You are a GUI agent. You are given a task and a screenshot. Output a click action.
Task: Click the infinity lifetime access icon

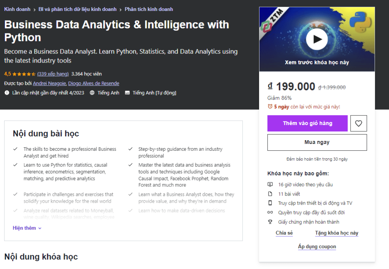tap(270, 213)
